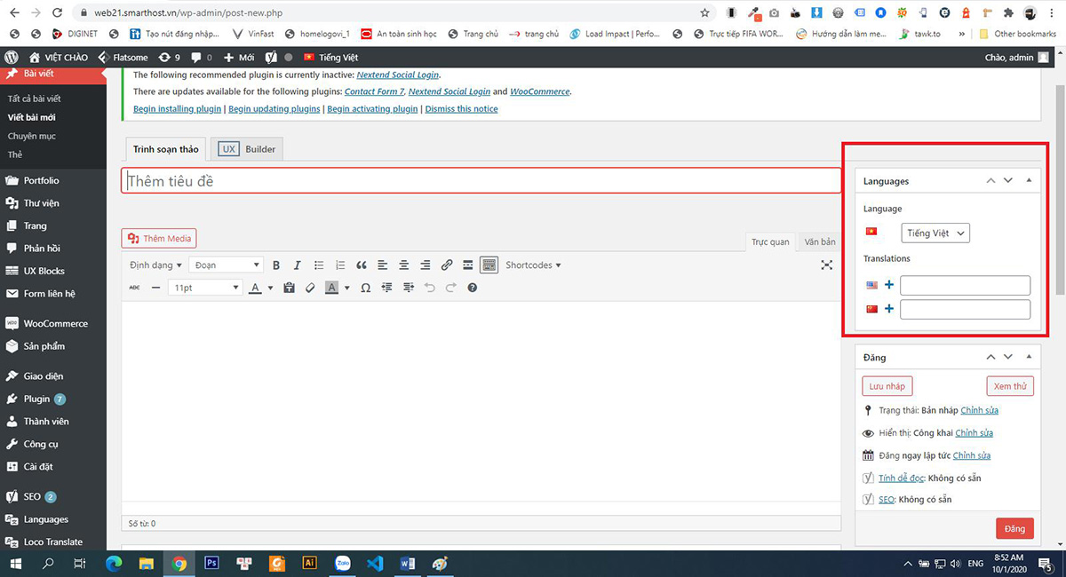Open the updates counter showing 9

168,57
